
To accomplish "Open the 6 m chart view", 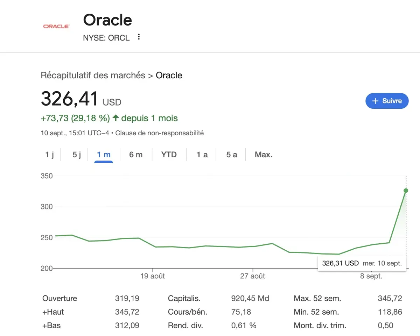I will coord(136,154).
